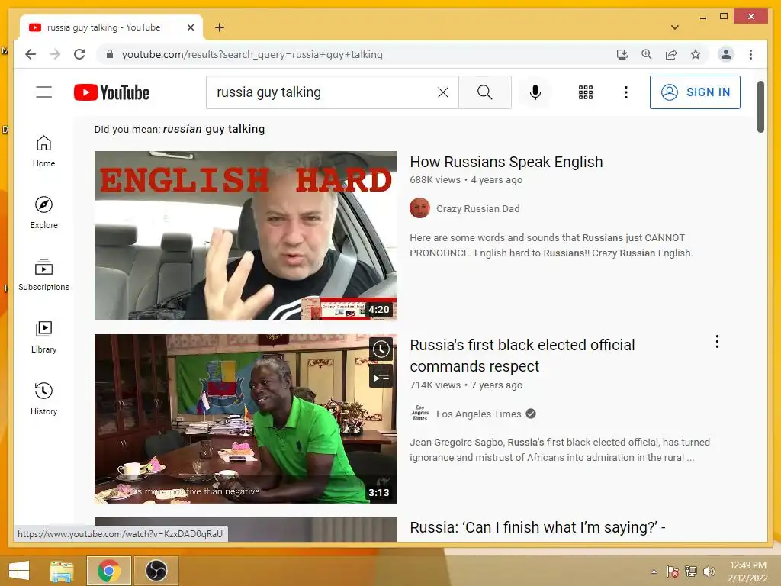The image size is (781, 586).
Task: Click the Crazy Russian Dad channel avatar
Action: pos(420,208)
